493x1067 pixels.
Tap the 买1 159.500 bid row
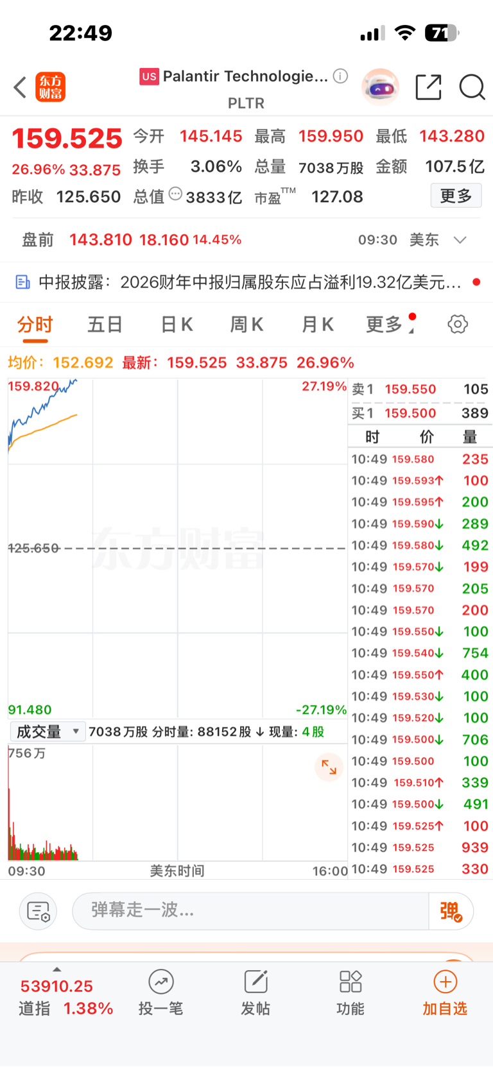click(x=420, y=413)
